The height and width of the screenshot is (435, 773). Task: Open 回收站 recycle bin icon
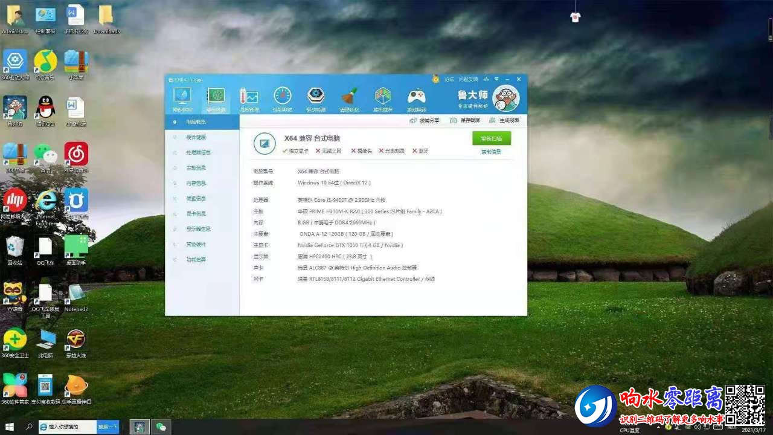(14, 251)
